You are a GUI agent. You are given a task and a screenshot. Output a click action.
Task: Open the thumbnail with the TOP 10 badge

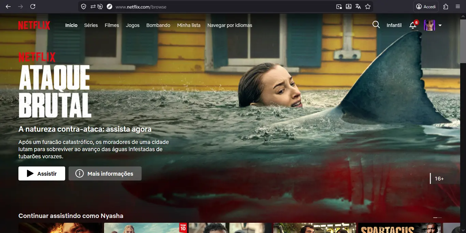(145, 228)
